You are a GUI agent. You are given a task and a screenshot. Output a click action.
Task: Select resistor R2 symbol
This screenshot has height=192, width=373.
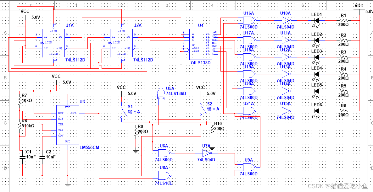pyautogui.click(x=343, y=40)
